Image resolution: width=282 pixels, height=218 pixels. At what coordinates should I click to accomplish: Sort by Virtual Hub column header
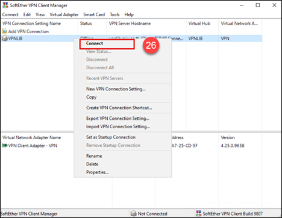(202, 23)
